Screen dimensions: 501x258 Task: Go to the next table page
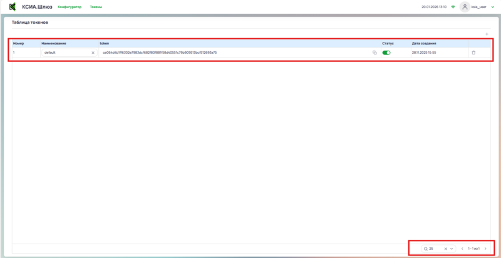[485, 249]
